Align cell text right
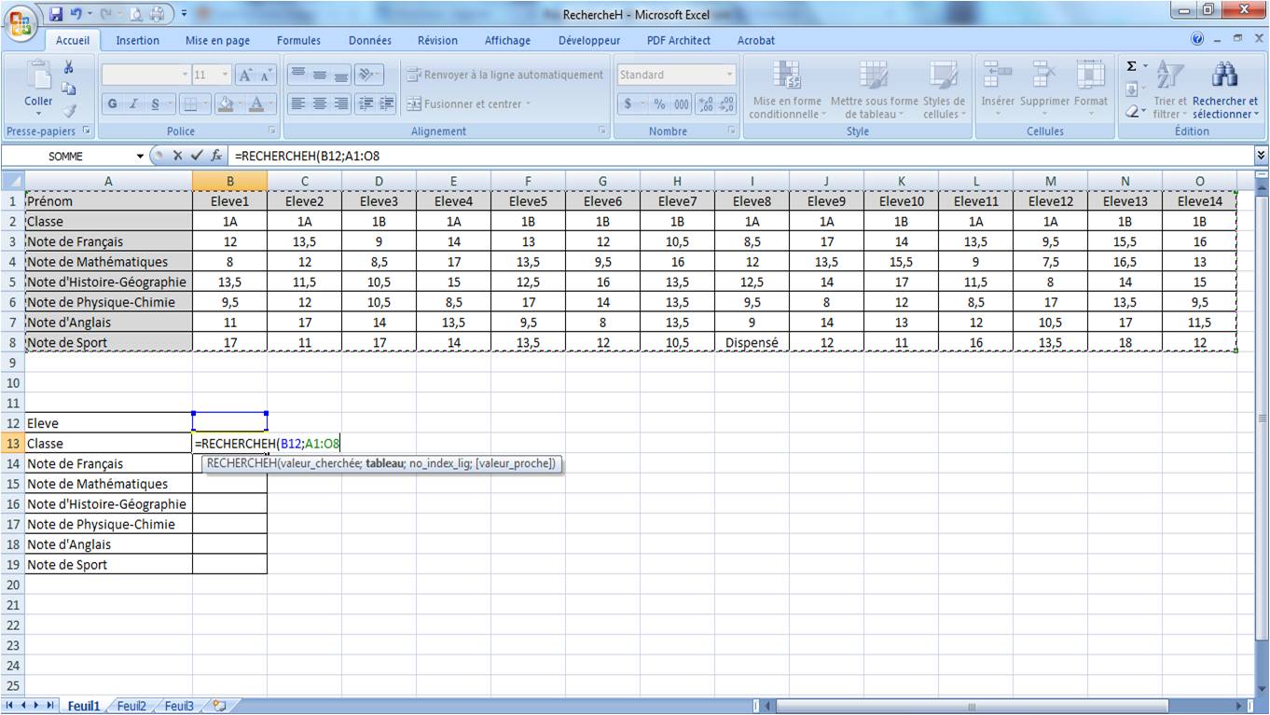 click(x=341, y=104)
